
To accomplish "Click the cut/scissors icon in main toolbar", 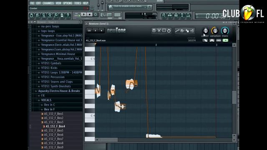I will (50, 15).
